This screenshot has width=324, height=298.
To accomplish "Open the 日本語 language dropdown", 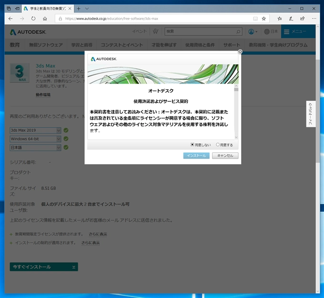I will click(35, 148).
